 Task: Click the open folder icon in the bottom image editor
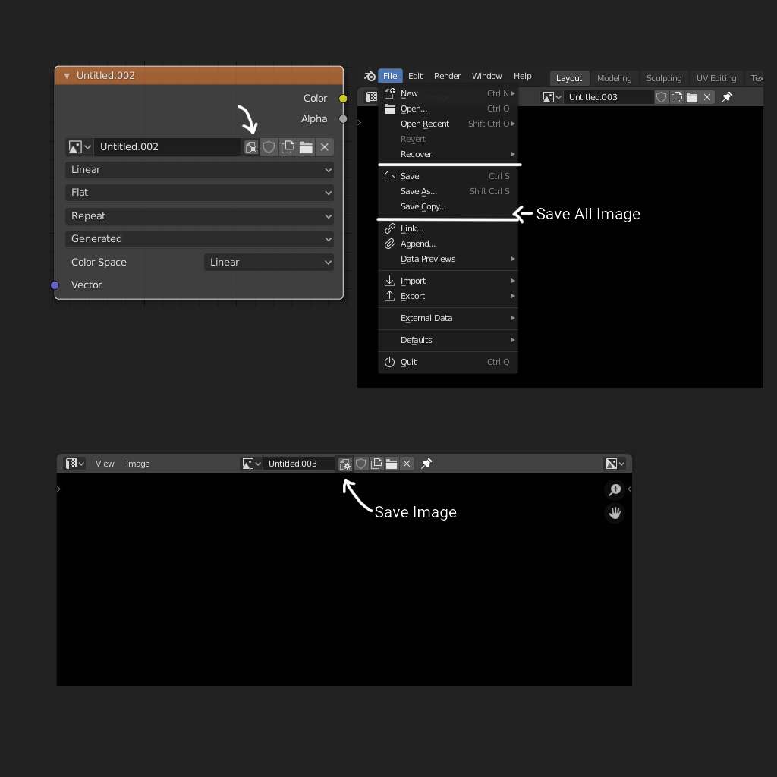[392, 464]
